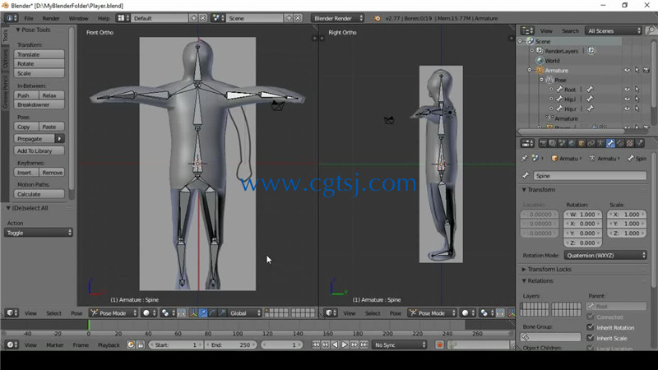
Task: Open the Render properties tab icon
Action: click(x=543, y=143)
